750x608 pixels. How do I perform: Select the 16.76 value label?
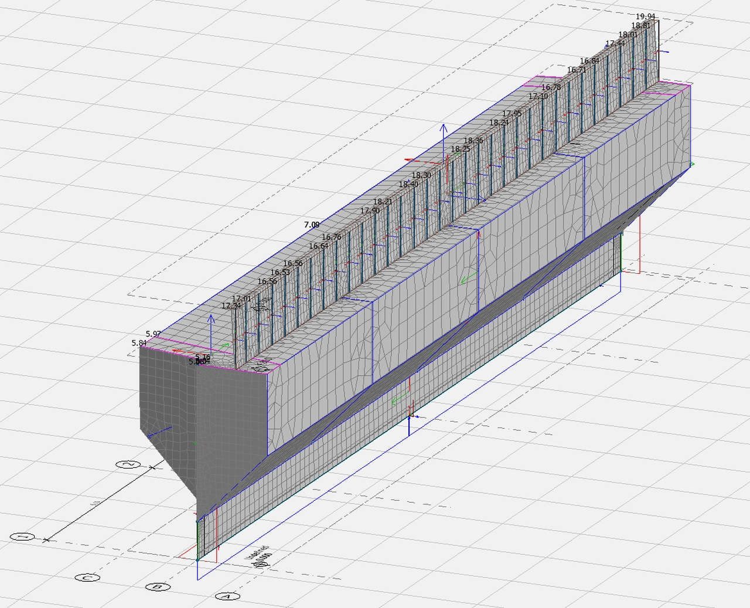pos(332,237)
